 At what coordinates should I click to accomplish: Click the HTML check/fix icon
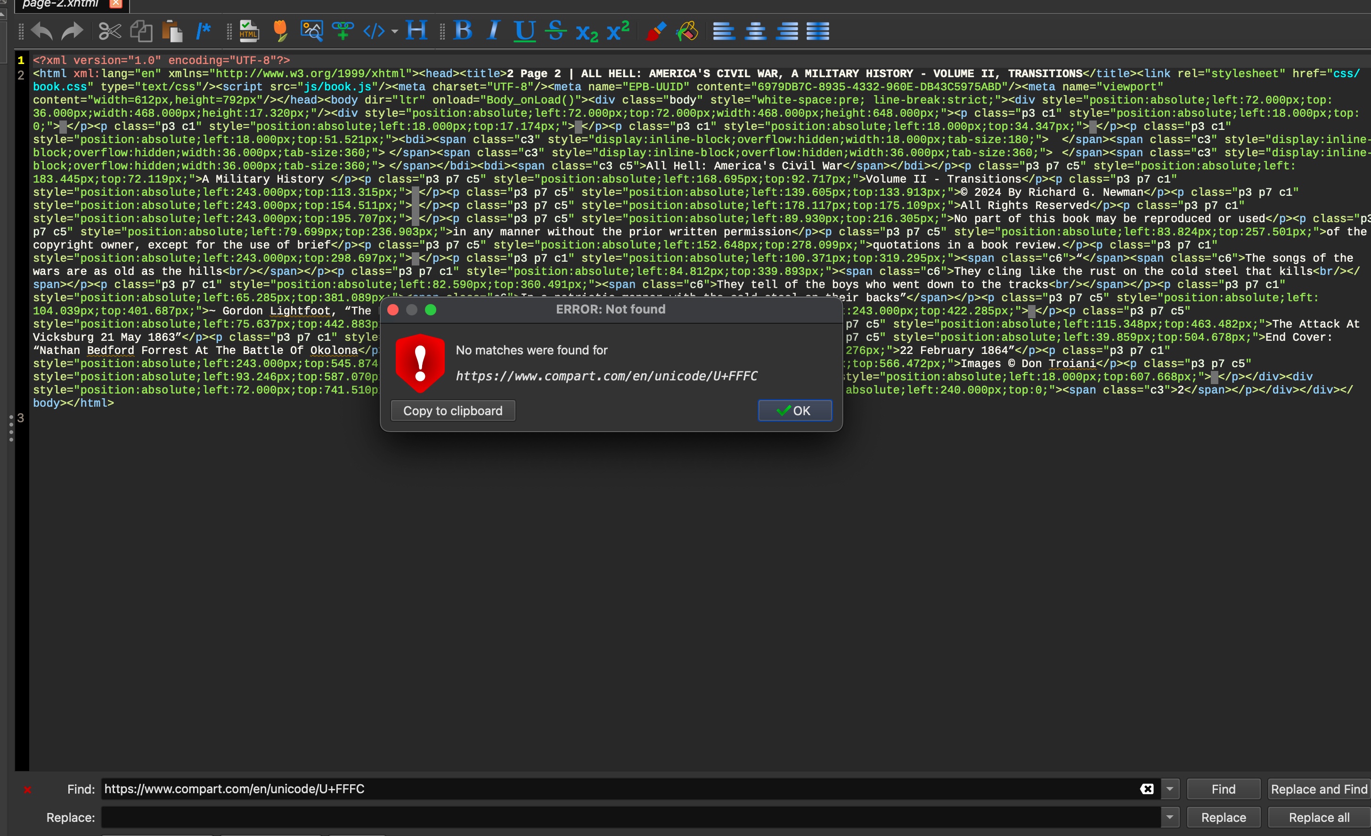point(249,31)
